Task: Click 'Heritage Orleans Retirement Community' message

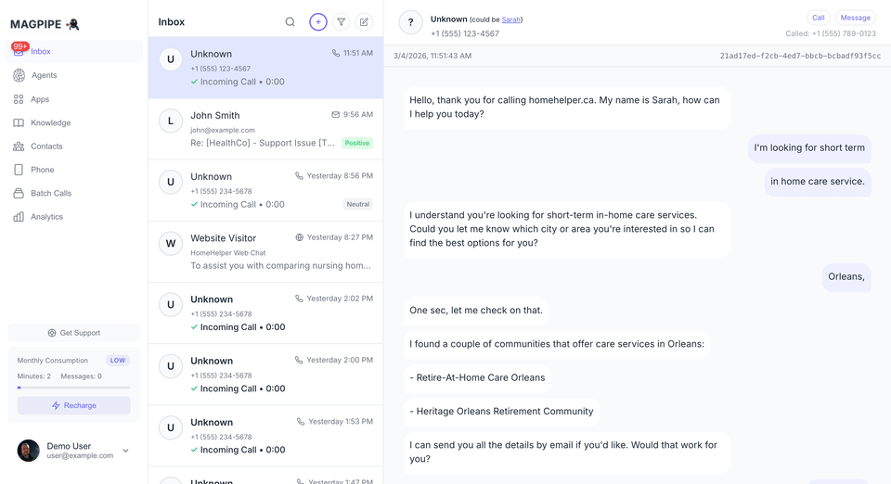Action: 501,412
